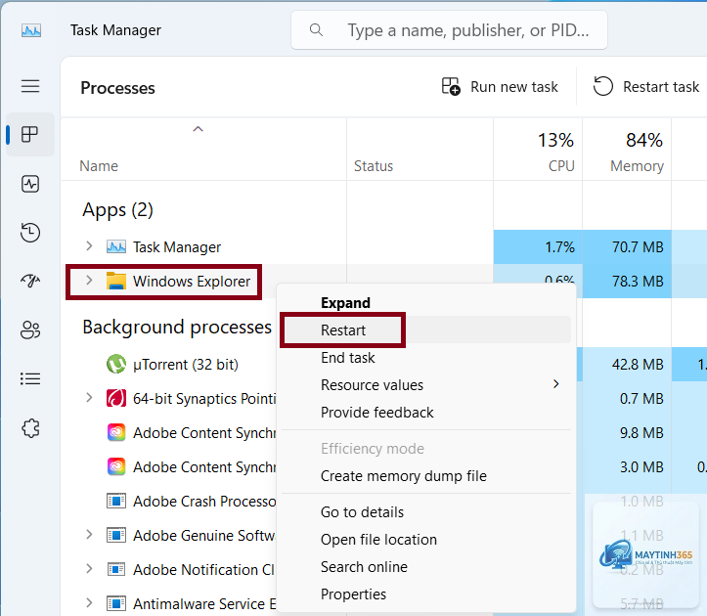Click the Windows Explorer folder icon
Viewport: 707px width, 616px height.
(116, 281)
